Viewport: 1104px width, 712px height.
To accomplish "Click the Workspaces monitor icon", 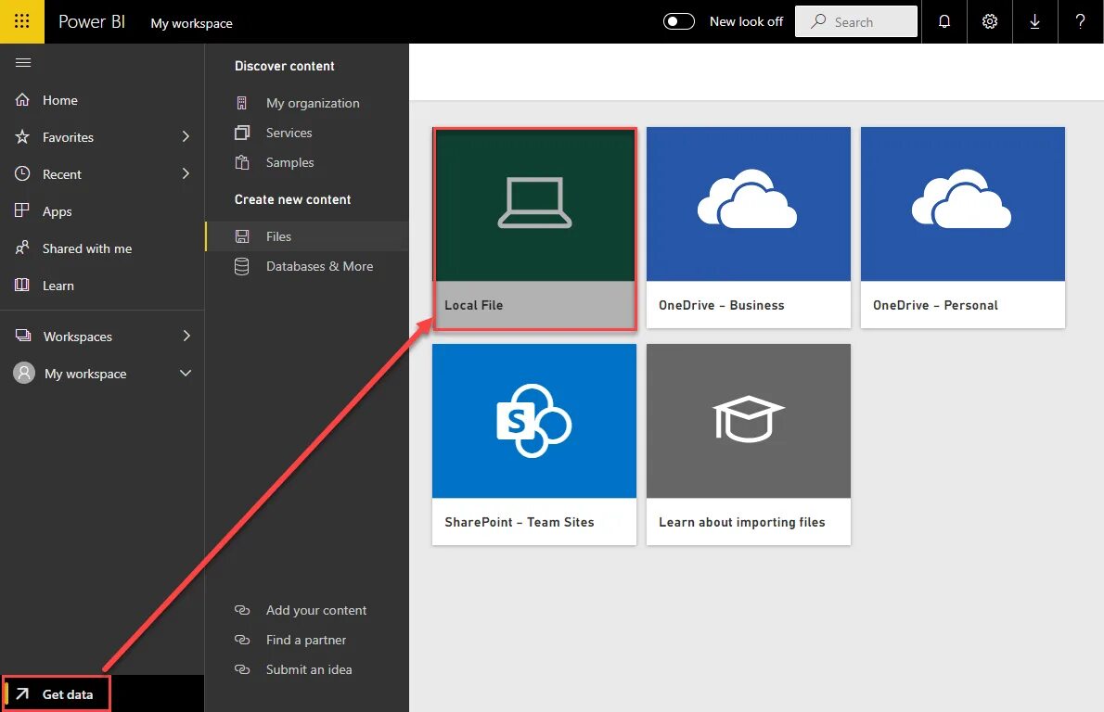I will click(x=23, y=336).
